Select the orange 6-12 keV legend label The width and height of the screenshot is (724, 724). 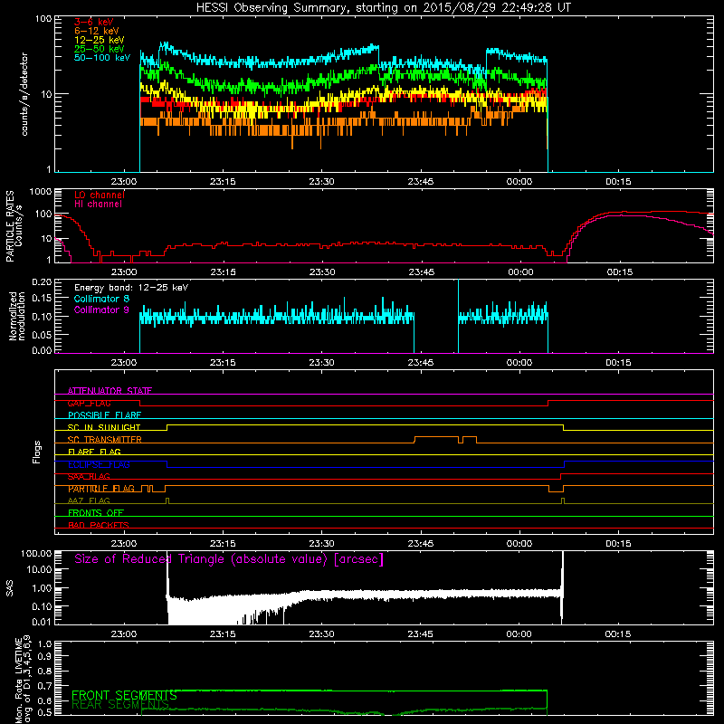pyautogui.click(x=97, y=31)
